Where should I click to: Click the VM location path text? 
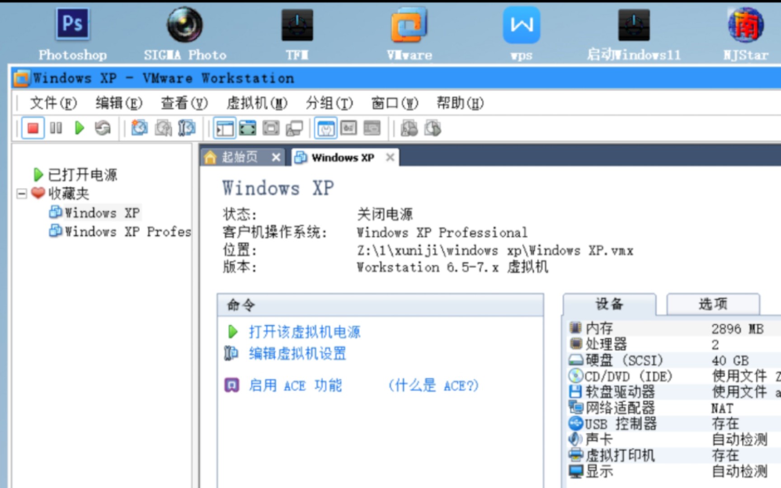[x=495, y=250]
